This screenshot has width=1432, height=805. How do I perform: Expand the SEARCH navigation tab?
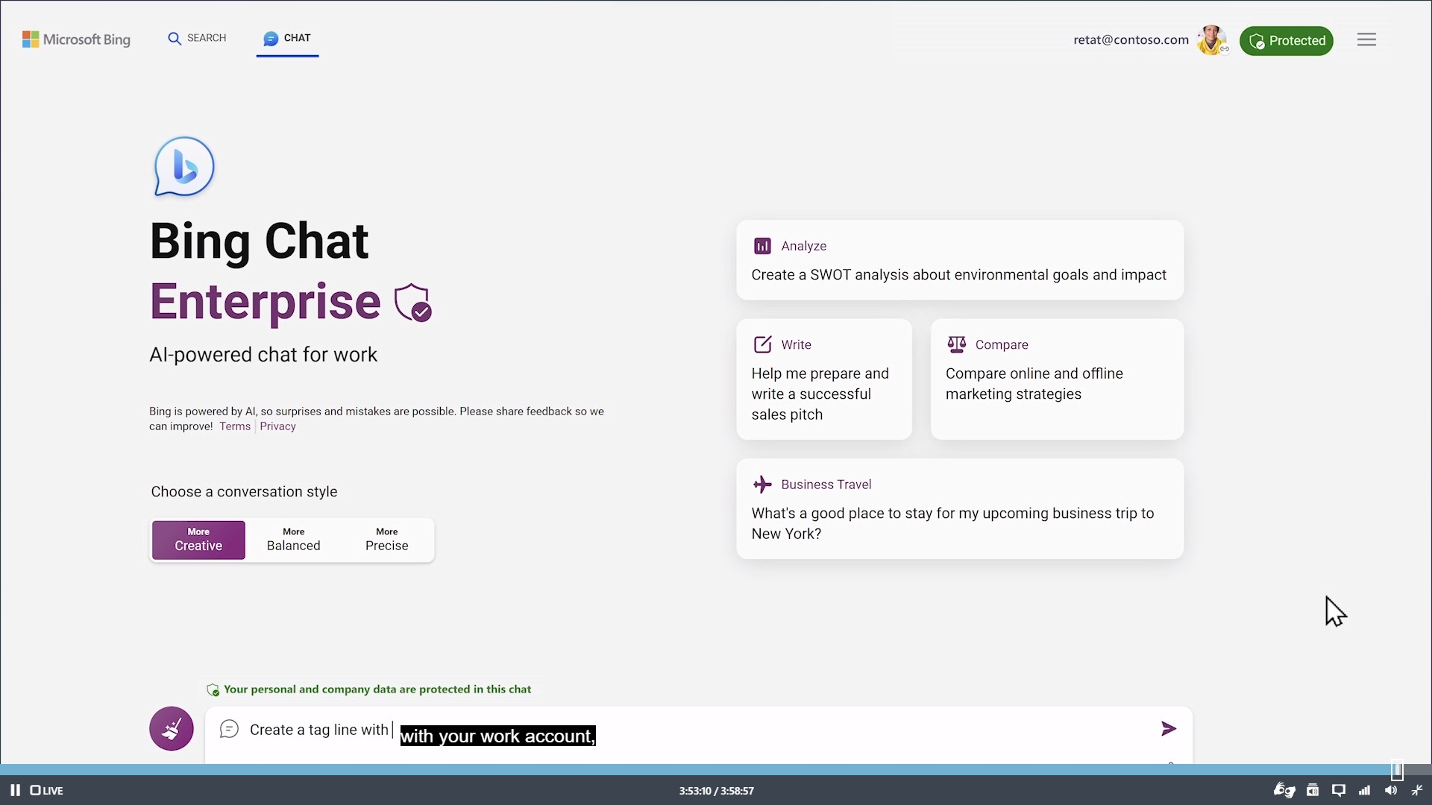pos(195,37)
